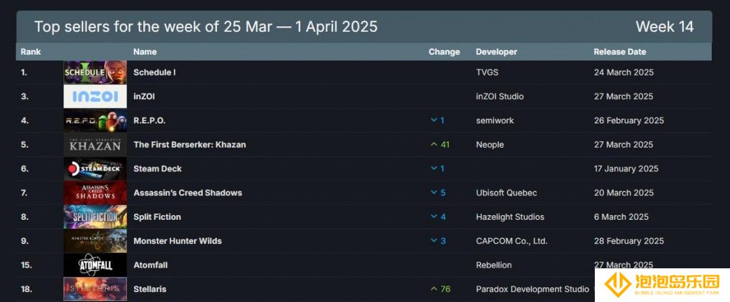
Task: Open the Stellaris game title link
Action: pyautogui.click(x=150, y=289)
